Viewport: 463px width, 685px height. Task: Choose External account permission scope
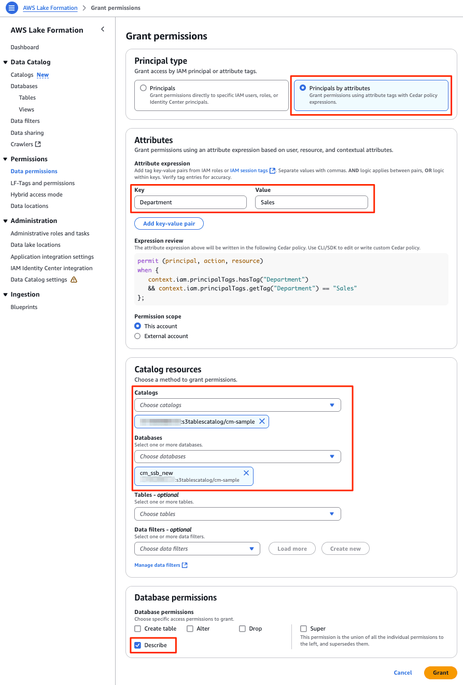[137, 336]
